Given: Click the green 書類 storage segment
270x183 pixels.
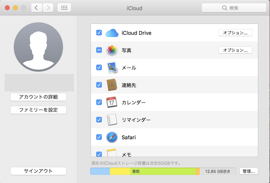Looking at the screenshot, I should 163,171.
